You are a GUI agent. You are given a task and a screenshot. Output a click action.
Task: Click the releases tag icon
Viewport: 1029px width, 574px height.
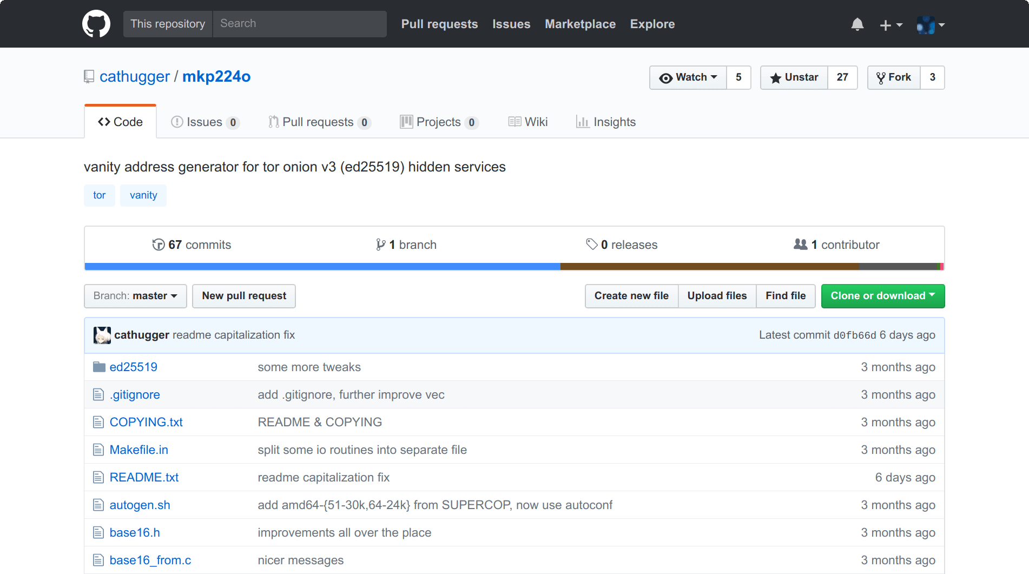click(592, 245)
